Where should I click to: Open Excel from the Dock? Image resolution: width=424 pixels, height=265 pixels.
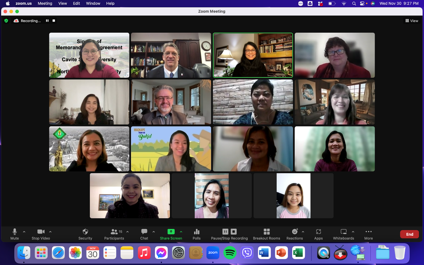tap(298, 253)
